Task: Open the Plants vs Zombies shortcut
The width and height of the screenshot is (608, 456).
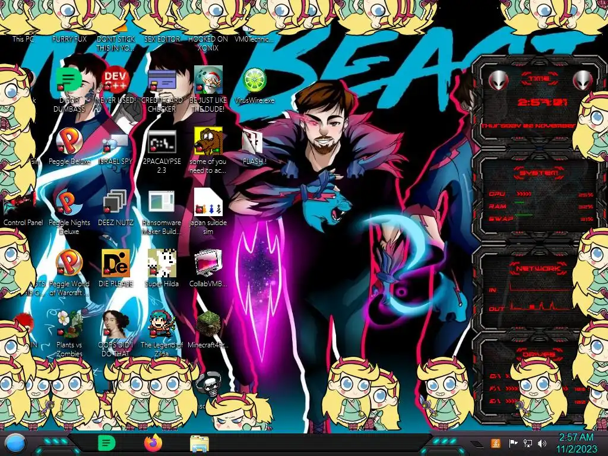Action: coord(69,325)
